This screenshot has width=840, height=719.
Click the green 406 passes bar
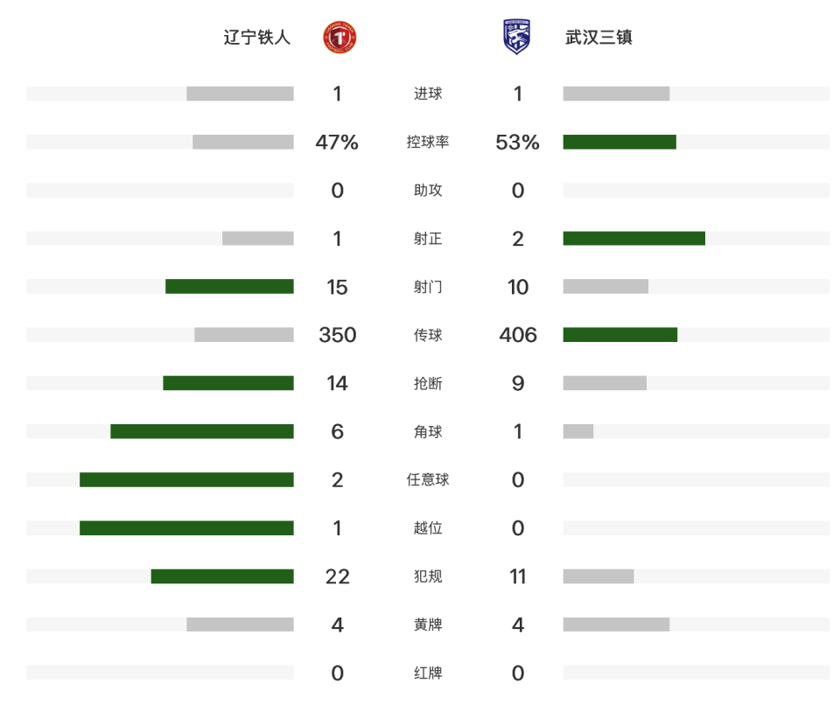tap(619, 335)
